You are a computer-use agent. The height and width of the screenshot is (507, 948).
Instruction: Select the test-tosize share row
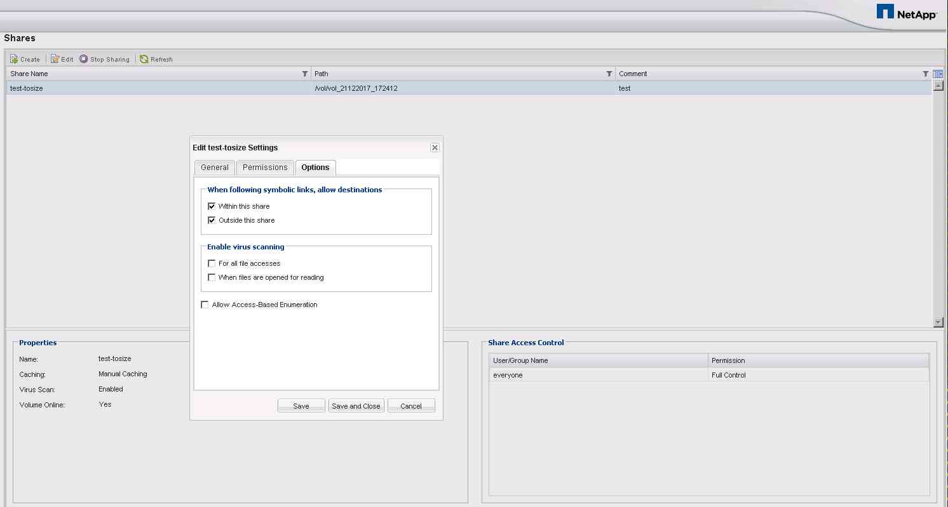(x=470, y=88)
